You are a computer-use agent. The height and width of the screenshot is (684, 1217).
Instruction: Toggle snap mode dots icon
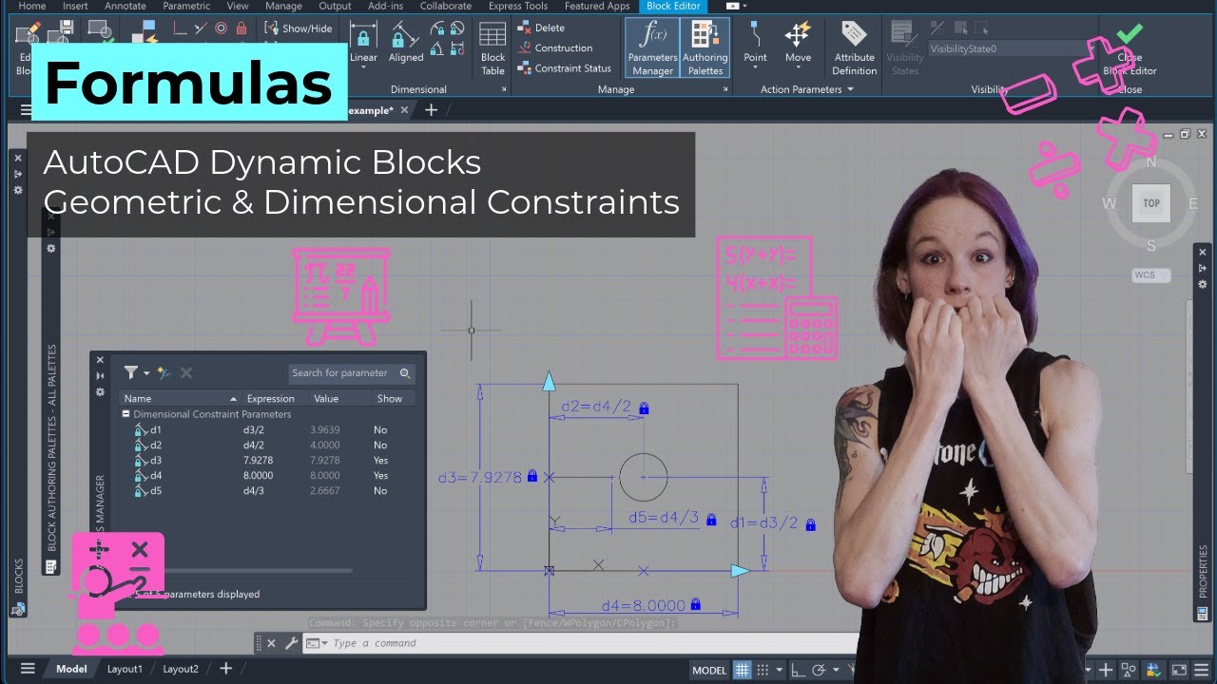pyautogui.click(x=763, y=670)
